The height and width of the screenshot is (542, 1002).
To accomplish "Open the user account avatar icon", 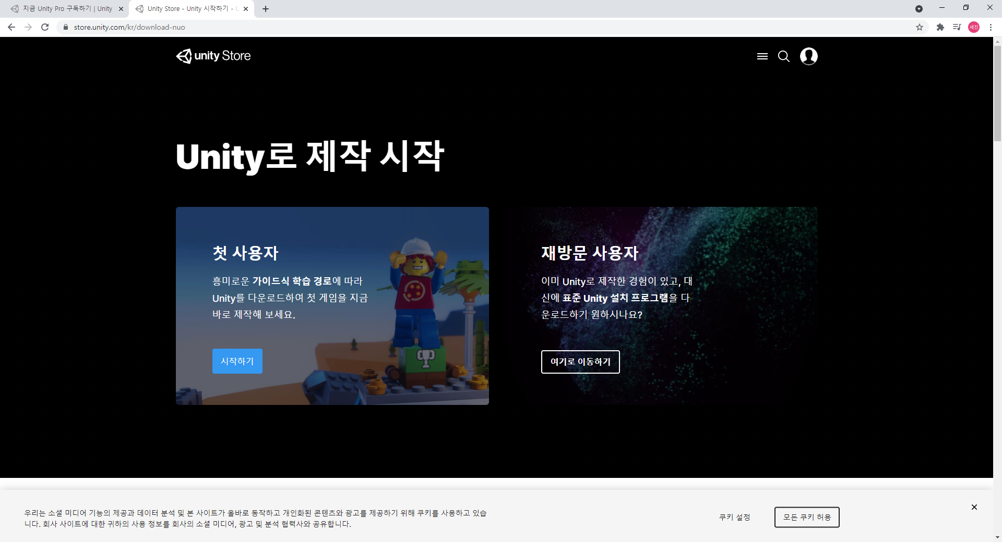I will click(809, 56).
